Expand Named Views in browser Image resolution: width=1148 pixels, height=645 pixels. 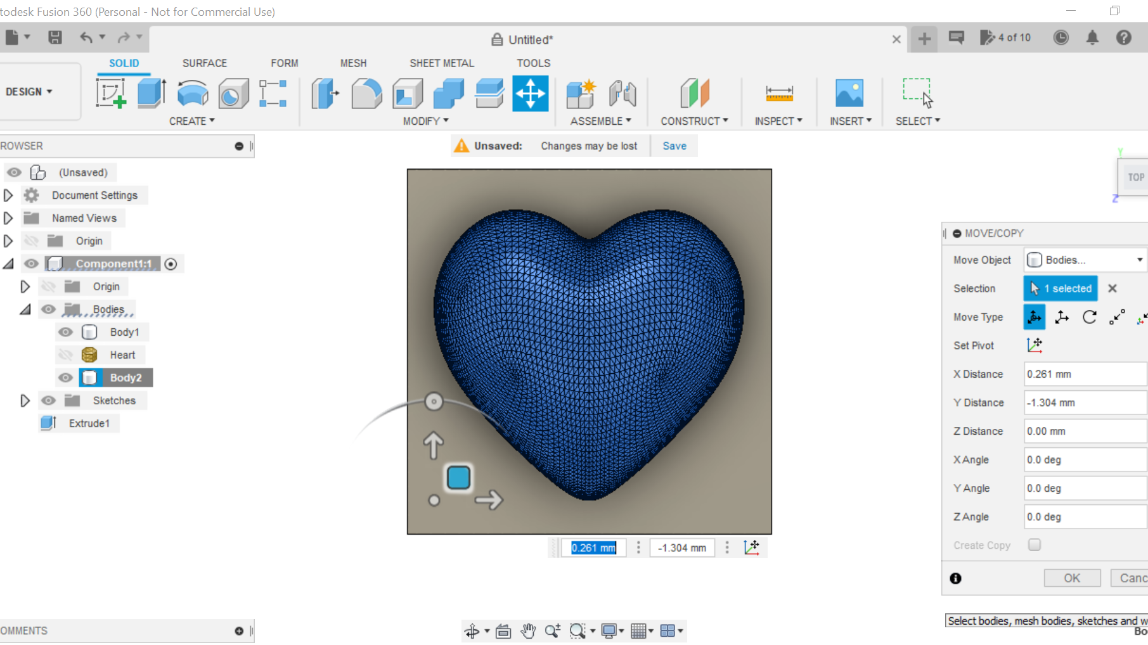point(8,217)
